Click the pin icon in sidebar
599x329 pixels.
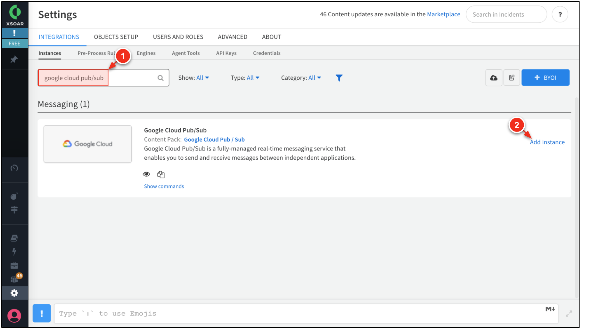pos(14,59)
